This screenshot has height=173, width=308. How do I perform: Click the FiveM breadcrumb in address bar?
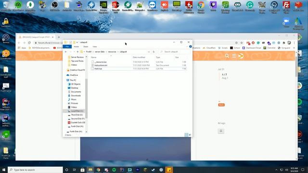[x=89, y=52]
